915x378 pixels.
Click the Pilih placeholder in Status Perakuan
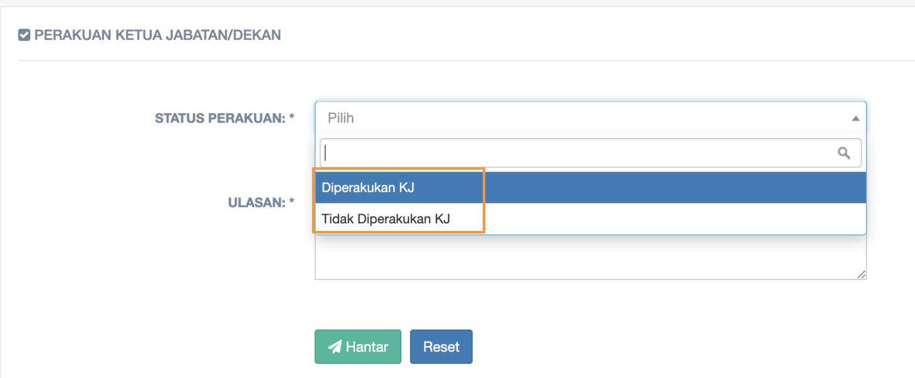[341, 118]
